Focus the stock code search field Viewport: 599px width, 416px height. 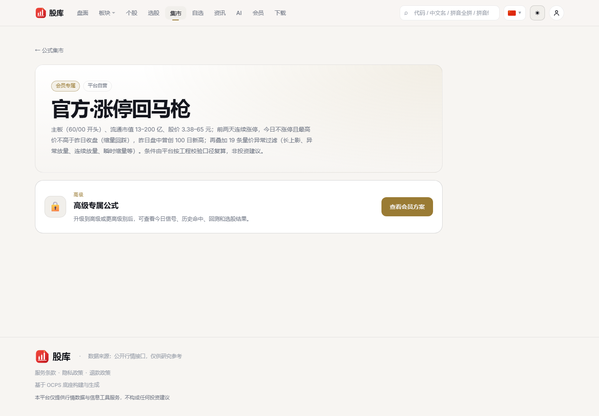point(450,13)
